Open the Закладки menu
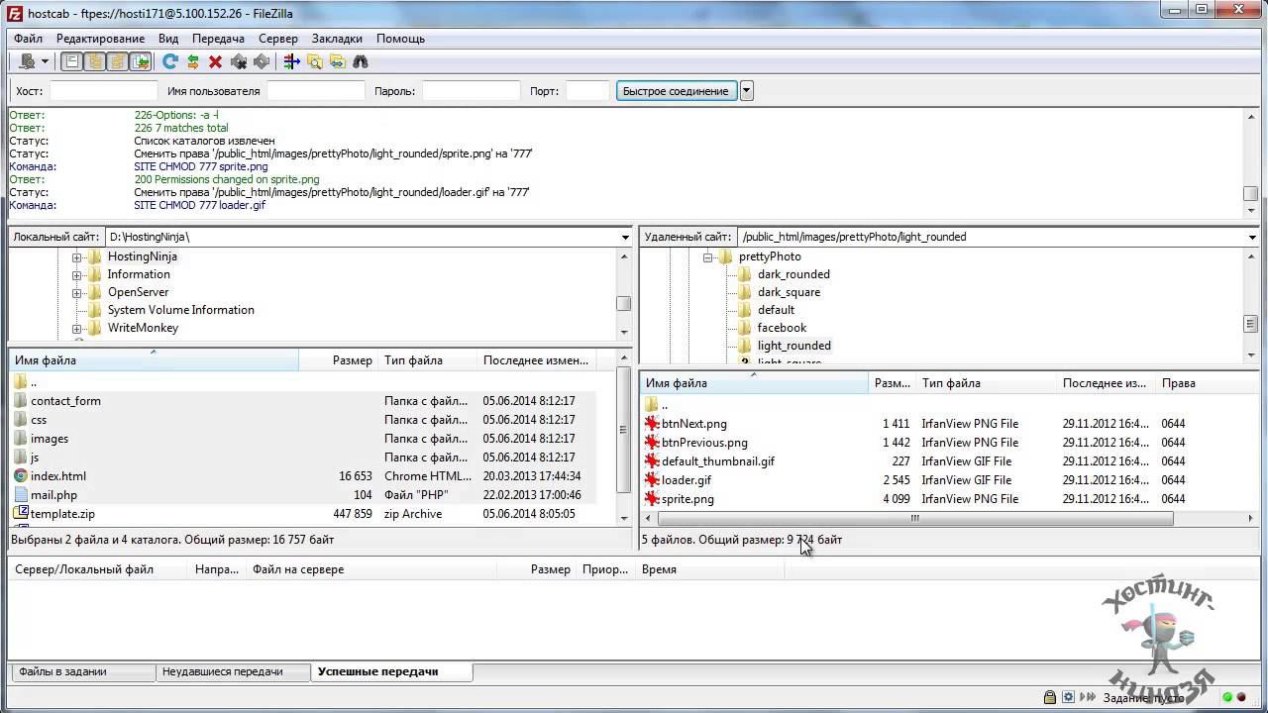The width and height of the screenshot is (1268, 713). pyautogui.click(x=337, y=39)
